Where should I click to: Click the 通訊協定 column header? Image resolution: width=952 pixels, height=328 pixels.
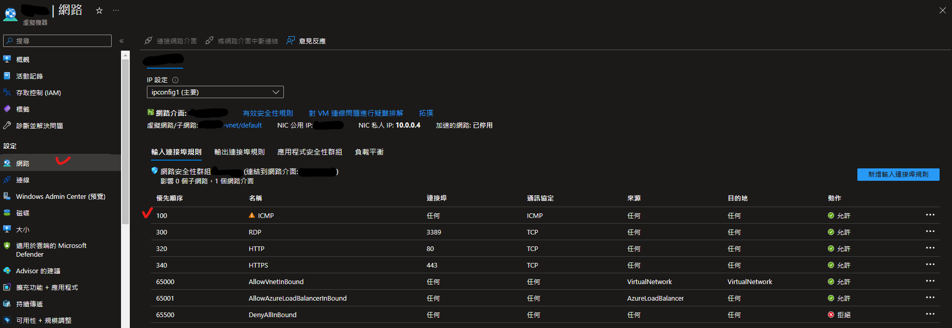(540, 198)
